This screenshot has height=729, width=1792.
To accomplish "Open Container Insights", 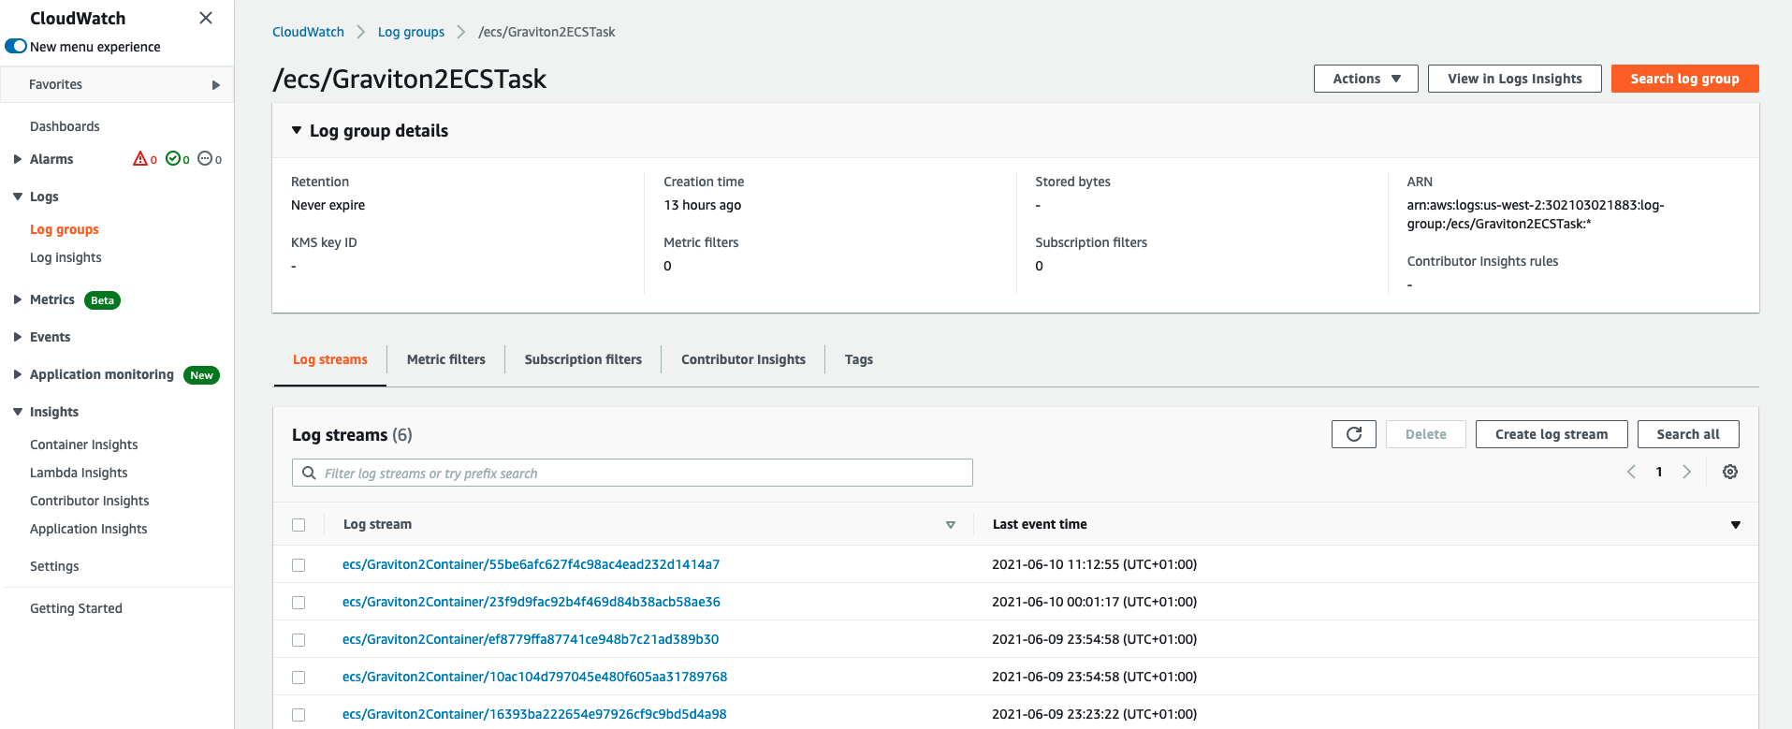I will (x=84, y=445).
